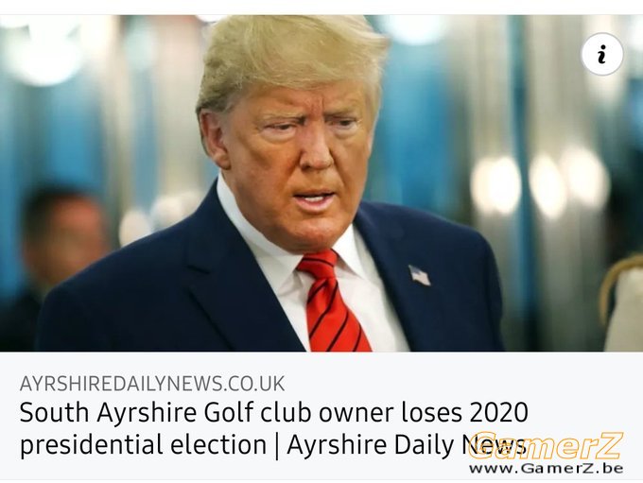643x483 pixels.
Task: Open the "South Ayrshire Golf club owner" headline
Action: click(166, 413)
